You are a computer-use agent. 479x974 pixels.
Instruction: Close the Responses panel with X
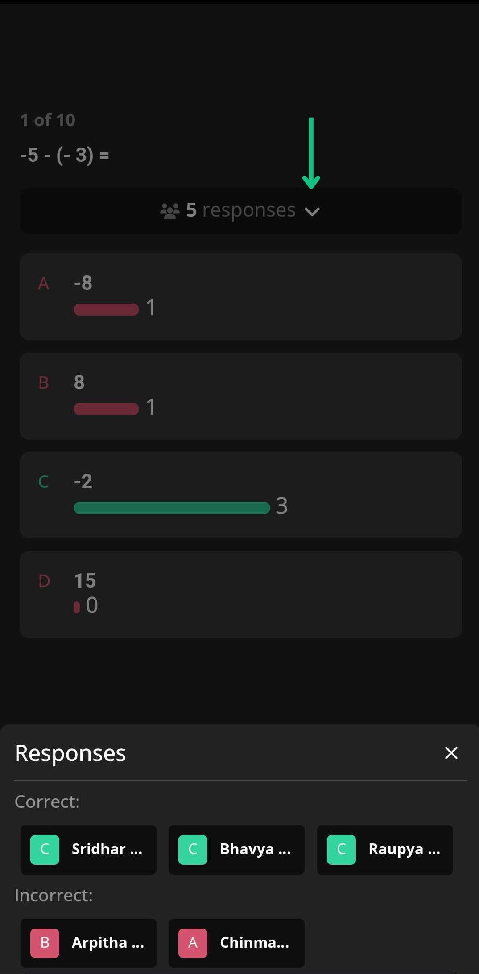point(451,753)
